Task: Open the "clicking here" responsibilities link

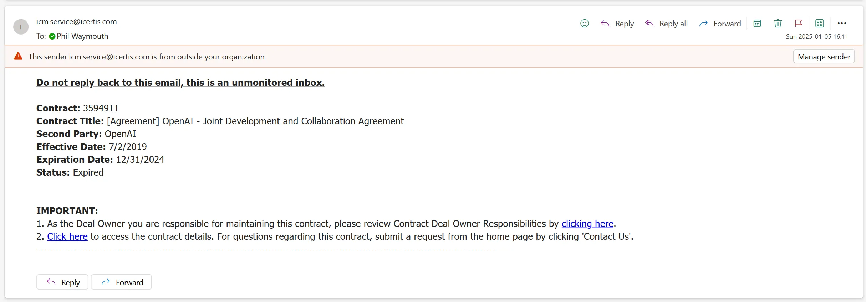Action: coord(587,224)
